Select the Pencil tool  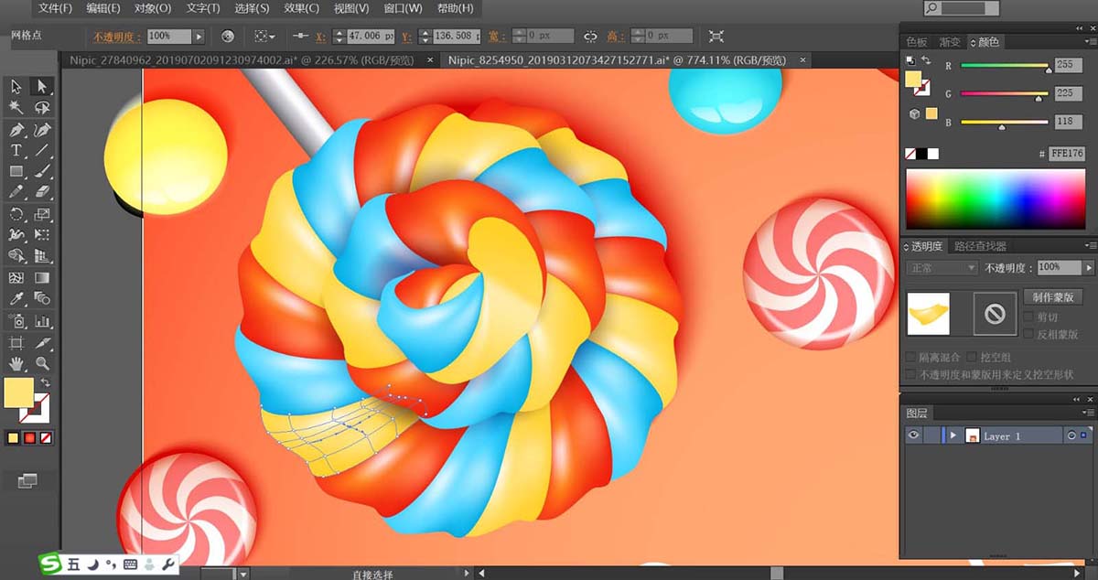[x=16, y=192]
